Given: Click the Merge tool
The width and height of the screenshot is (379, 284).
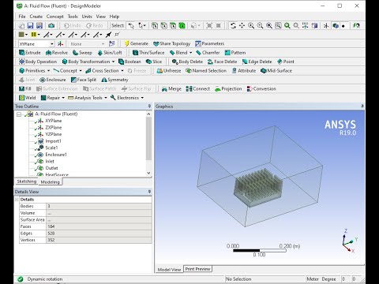Looking at the screenshot, I should (171, 89).
